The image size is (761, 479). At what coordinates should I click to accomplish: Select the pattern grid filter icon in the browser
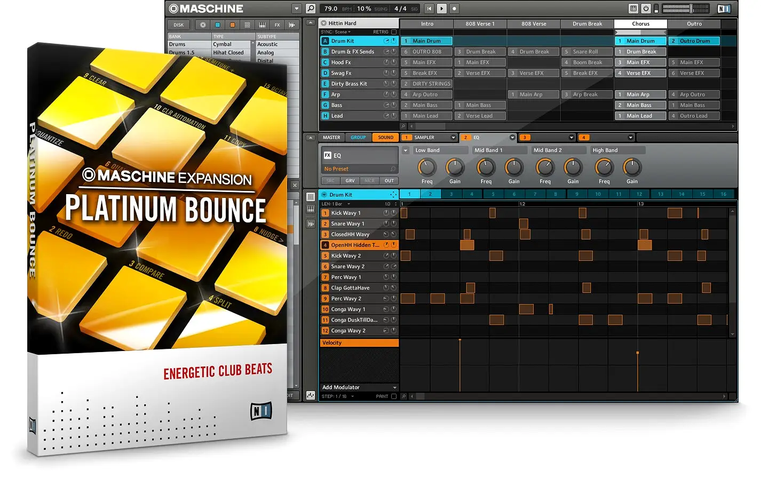(x=247, y=25)
